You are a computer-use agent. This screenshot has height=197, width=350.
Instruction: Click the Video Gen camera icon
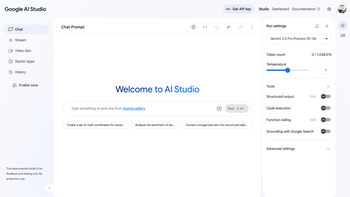pos(11,51)
